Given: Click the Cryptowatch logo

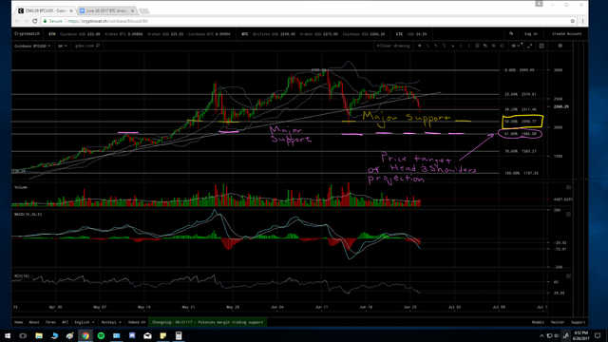Looking at the screenshot, I should 27,34.
